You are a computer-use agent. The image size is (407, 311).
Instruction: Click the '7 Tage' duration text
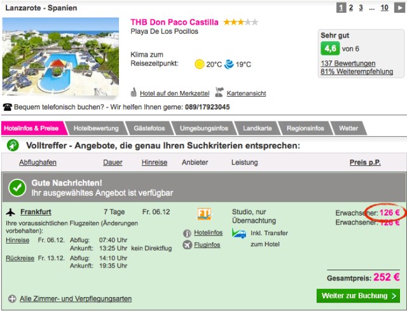(114, 212)
